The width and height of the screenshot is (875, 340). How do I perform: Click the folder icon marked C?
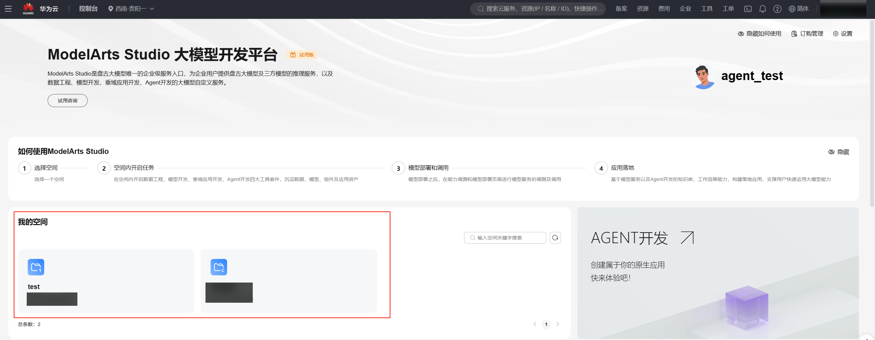coord(219,267)
